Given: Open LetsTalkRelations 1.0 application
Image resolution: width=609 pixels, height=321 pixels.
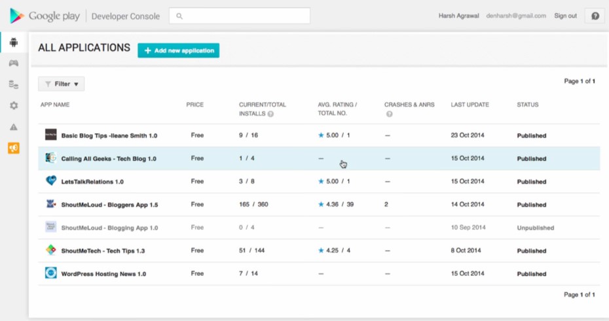Looking at the screenshot, I should pos(92,182).
